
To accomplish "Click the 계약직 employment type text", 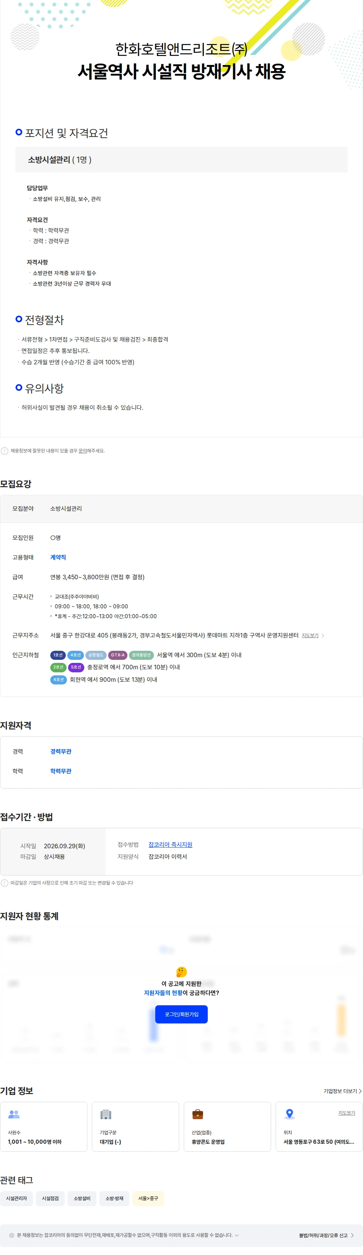I will tap(58, 557).
